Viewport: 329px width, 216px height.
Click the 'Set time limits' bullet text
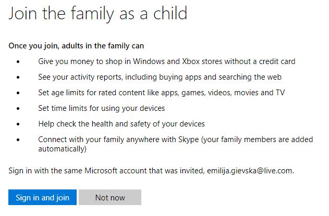point(102,108)
